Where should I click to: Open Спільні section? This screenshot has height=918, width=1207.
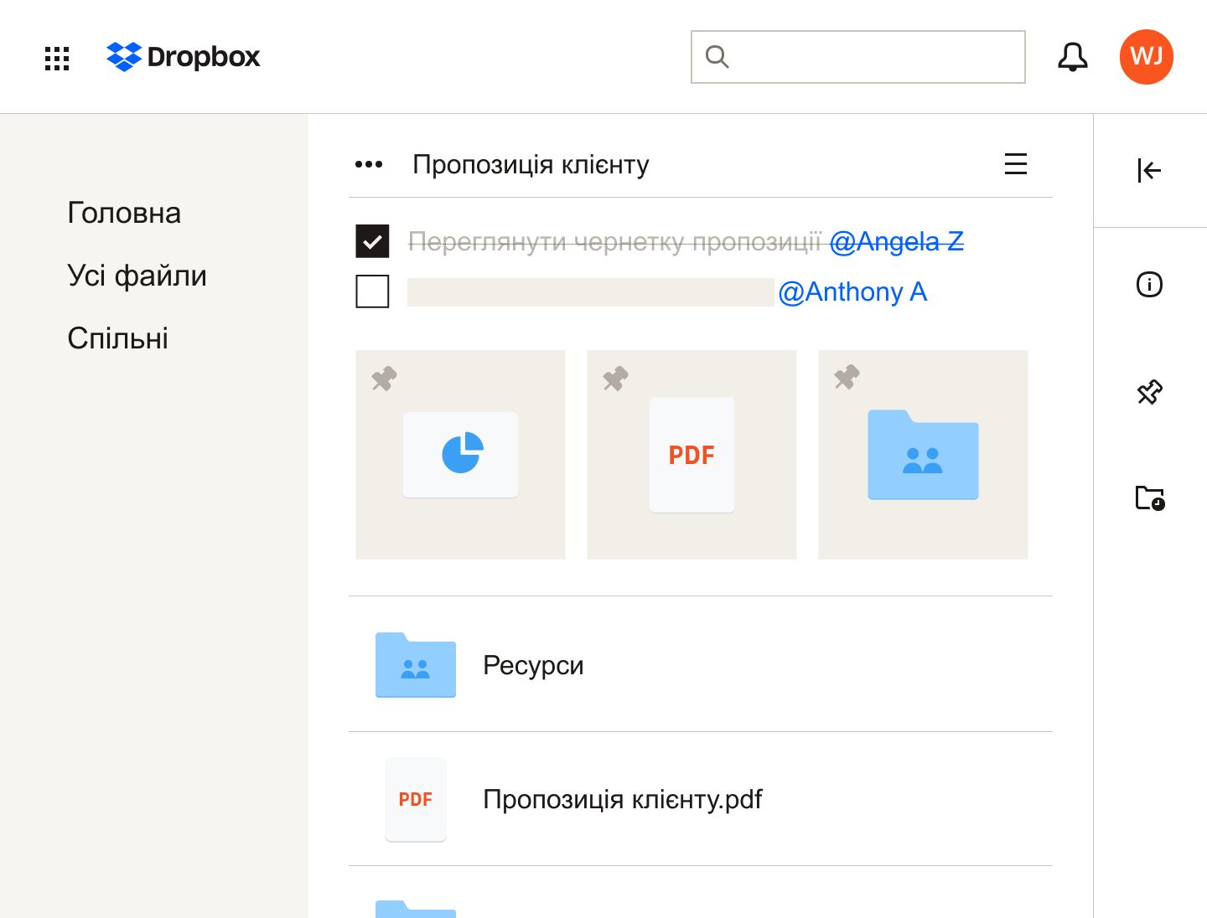pyautogui.click(x=117, y=338)
